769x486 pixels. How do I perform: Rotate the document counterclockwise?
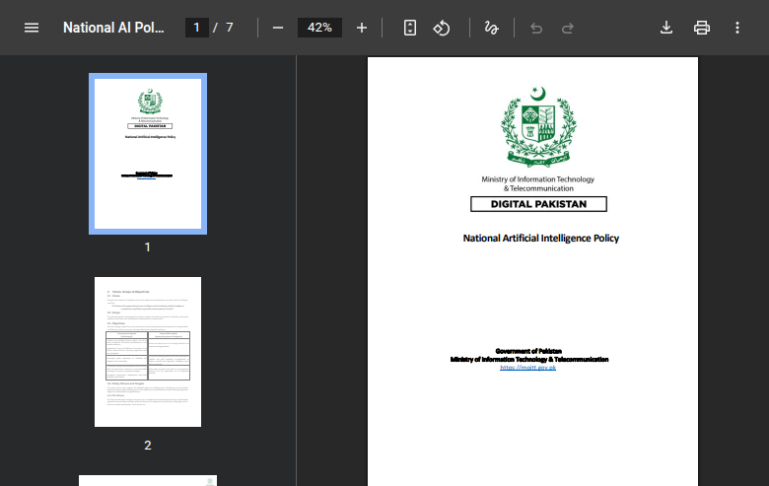(442, 28)
